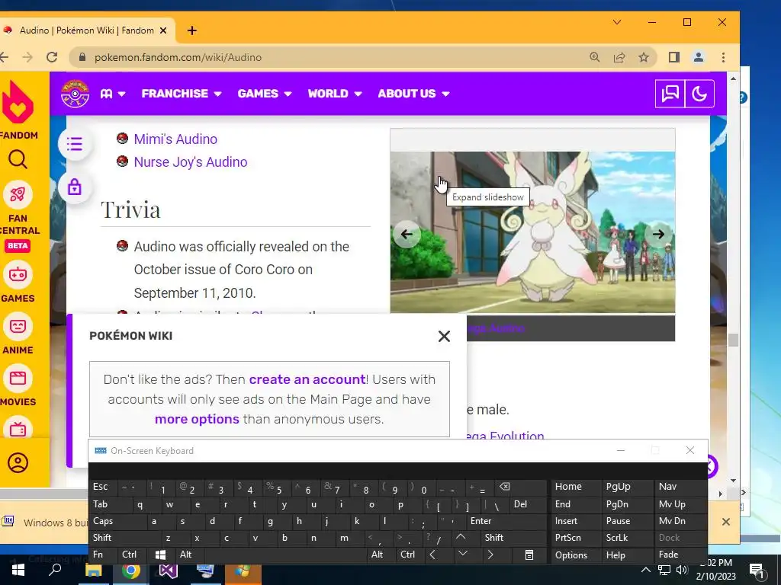This screenshot has width=781, height=585.
Task: Expand the Explore dropdown in wiki nav
Action: [x=113, y=94]
